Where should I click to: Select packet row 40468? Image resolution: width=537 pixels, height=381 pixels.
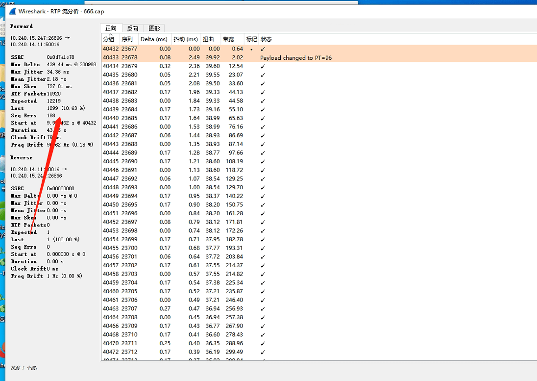pyautogui.click(x=319, y=334)
